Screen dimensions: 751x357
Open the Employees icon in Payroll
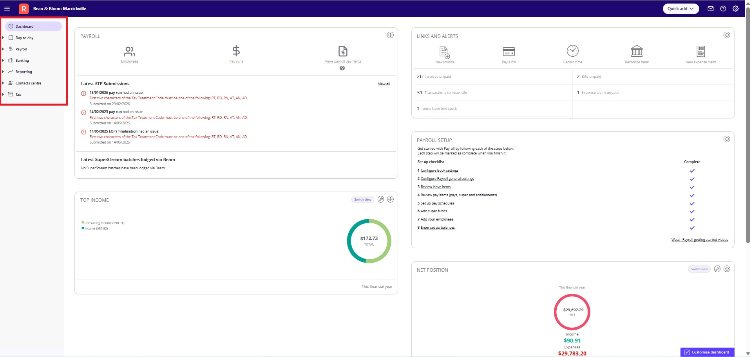pos(129,51)
